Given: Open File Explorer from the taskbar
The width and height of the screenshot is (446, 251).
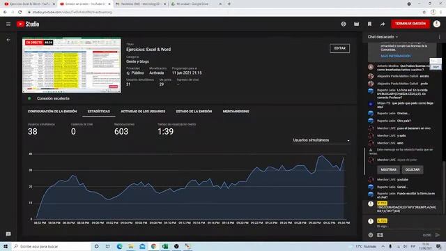Looking at the screenshot, I should (x=131, y=246).
